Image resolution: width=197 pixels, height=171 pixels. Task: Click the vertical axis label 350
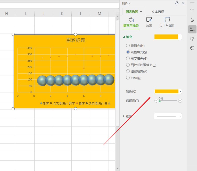(x=30, y=48)
